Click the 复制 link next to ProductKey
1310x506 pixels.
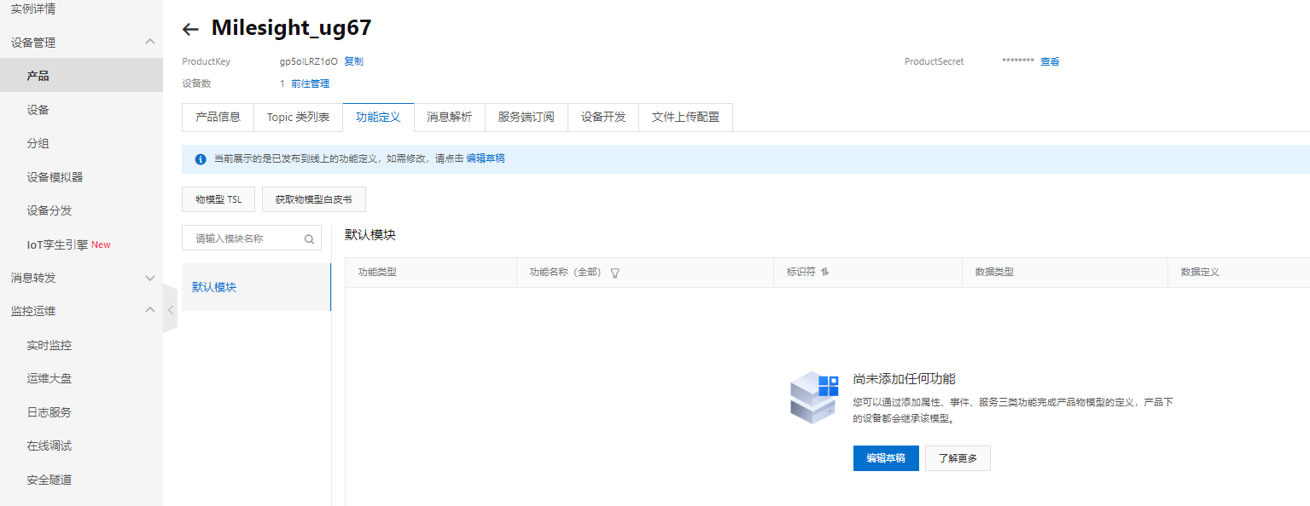(x=353, y=61)
